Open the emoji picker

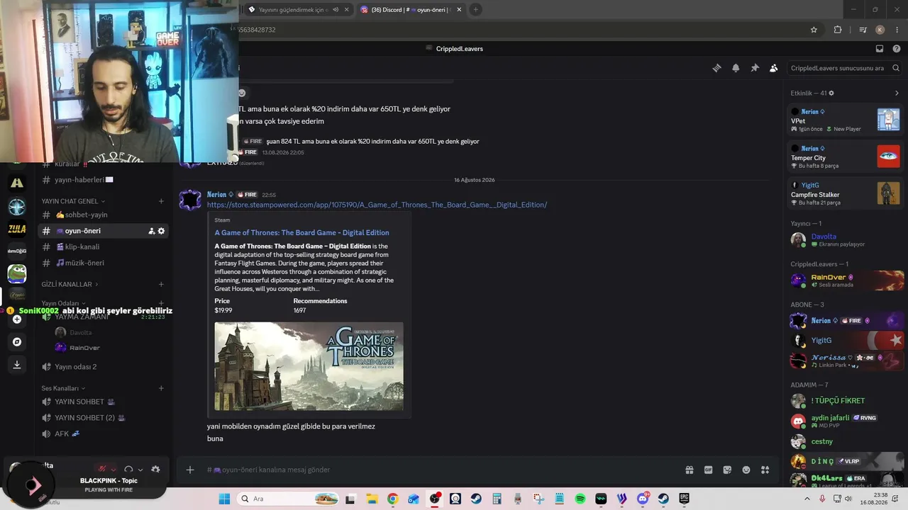point(746,470)
